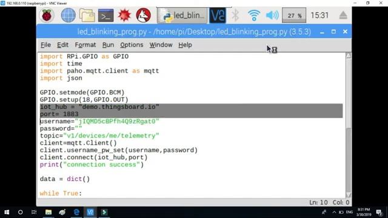Click the editor scrollbar down arrow
Image resolution: width=388 pixels, height=218 pixels.
[349, 195]
